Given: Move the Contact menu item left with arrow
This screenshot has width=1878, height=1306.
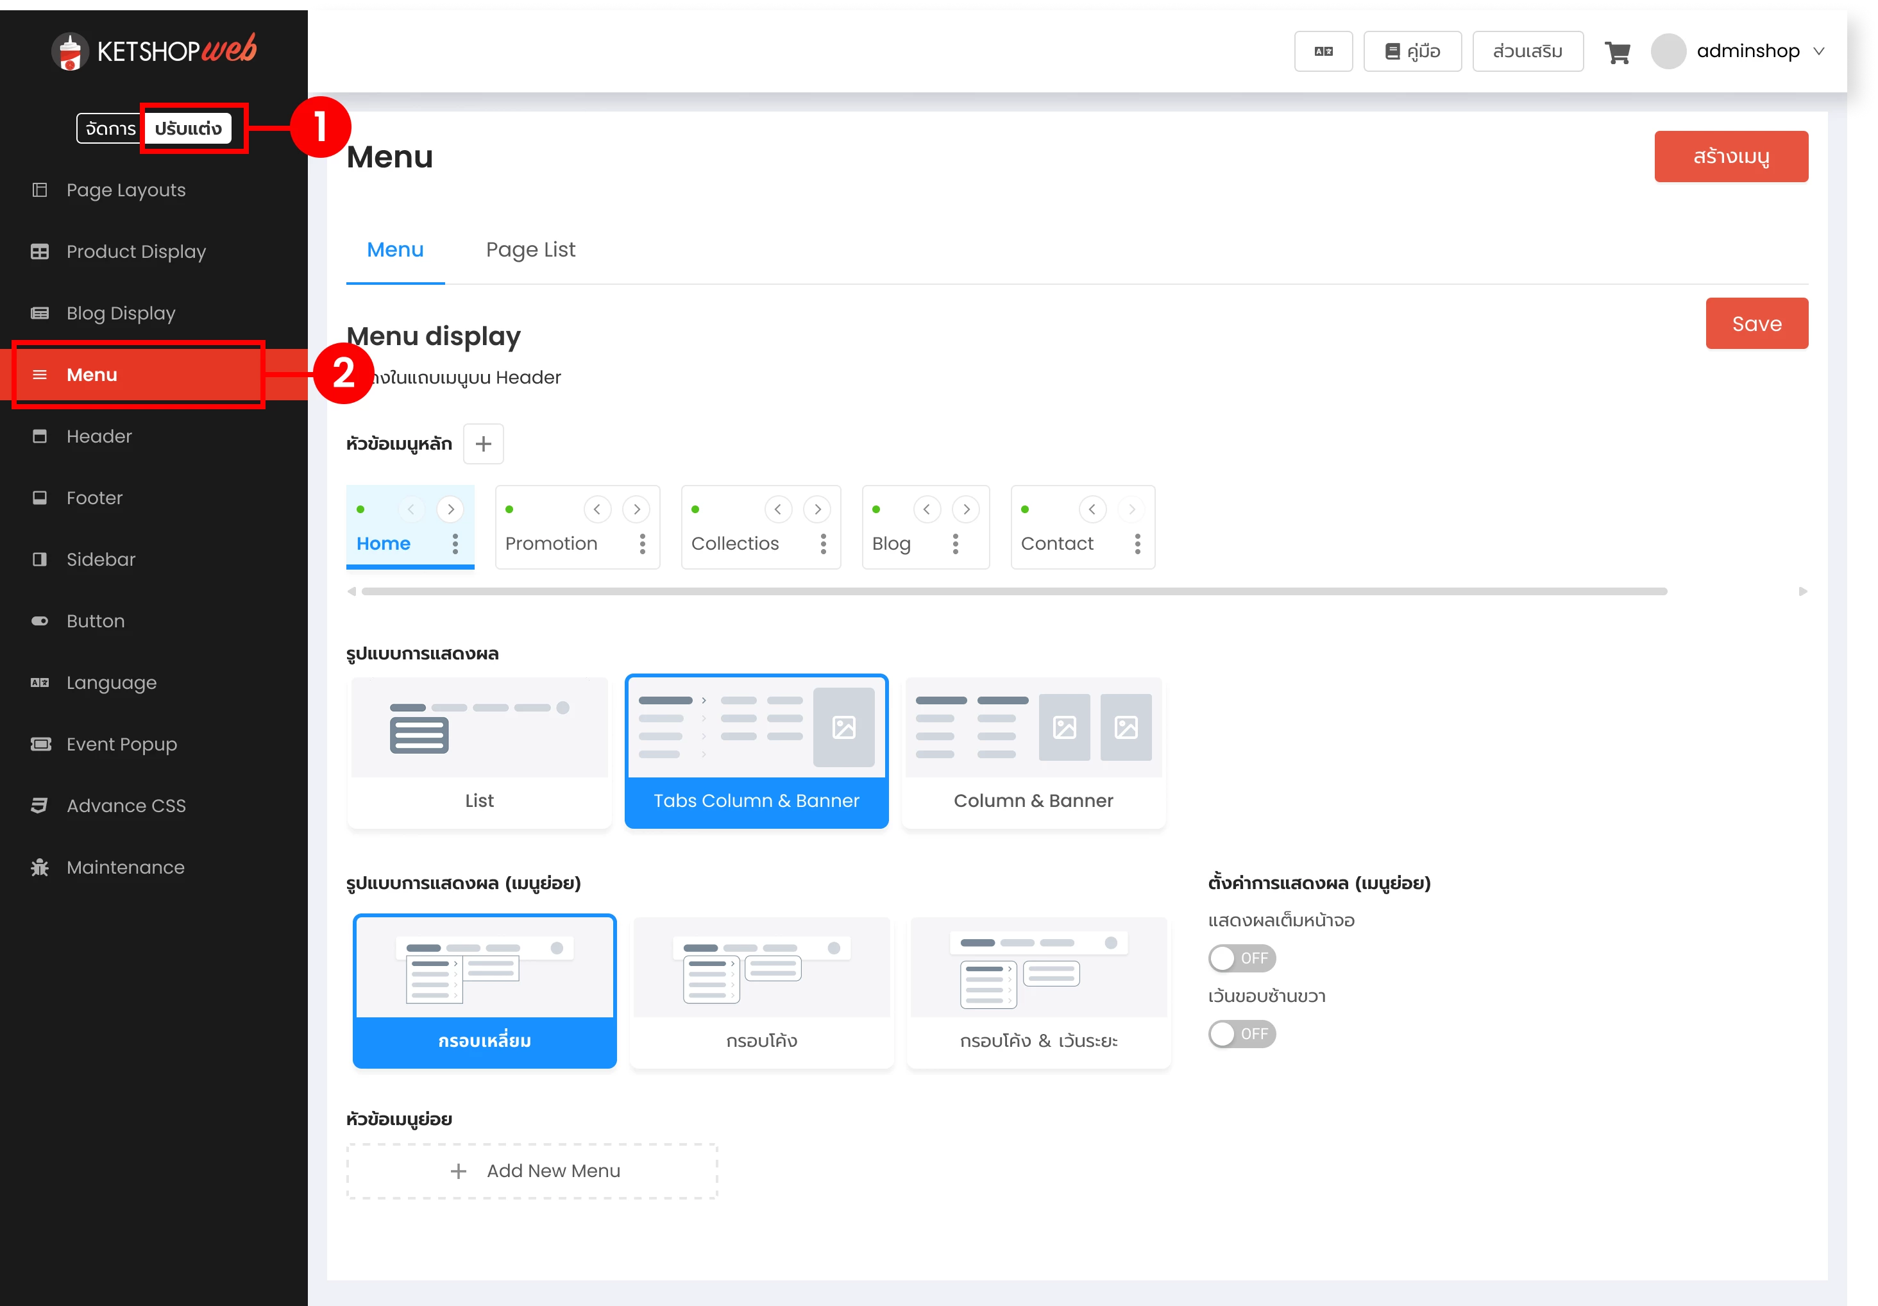Looking at the screenshot, I should pyautogui.click(x=1092, y=509).
